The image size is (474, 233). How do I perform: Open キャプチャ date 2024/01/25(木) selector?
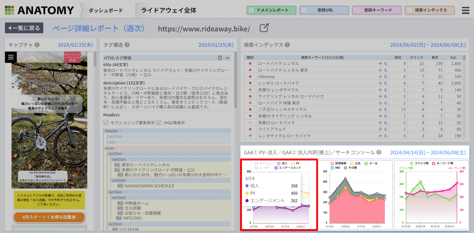[75, 45]
